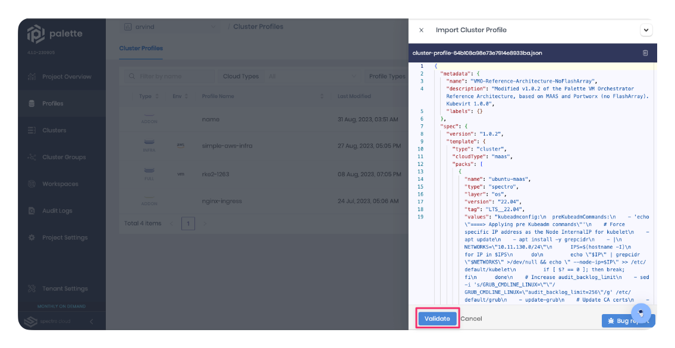Expand the panel top-right chevron dropdown

(x=646, y=30)
